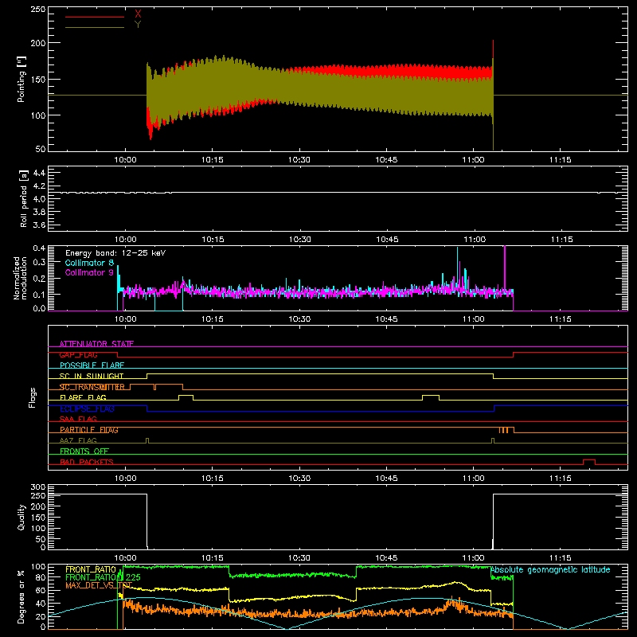The image size is (637, 637).
Task: Click the '3.6' tick on the Roll period axis
Action: 39,225
